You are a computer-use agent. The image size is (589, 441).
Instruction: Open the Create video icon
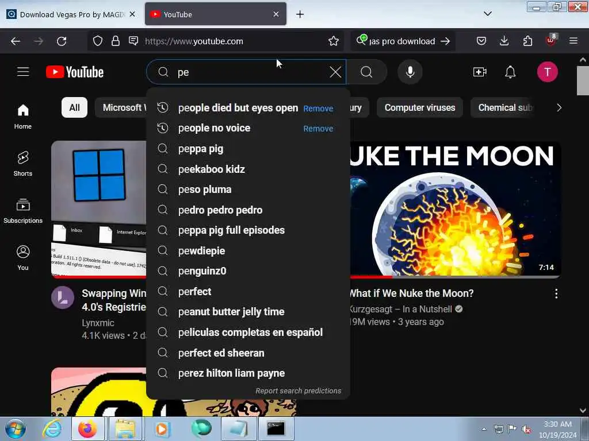coord(480,72)
